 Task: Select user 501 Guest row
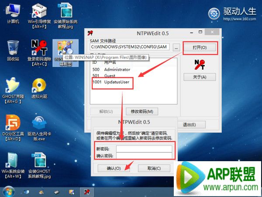[x=134, y=76]
